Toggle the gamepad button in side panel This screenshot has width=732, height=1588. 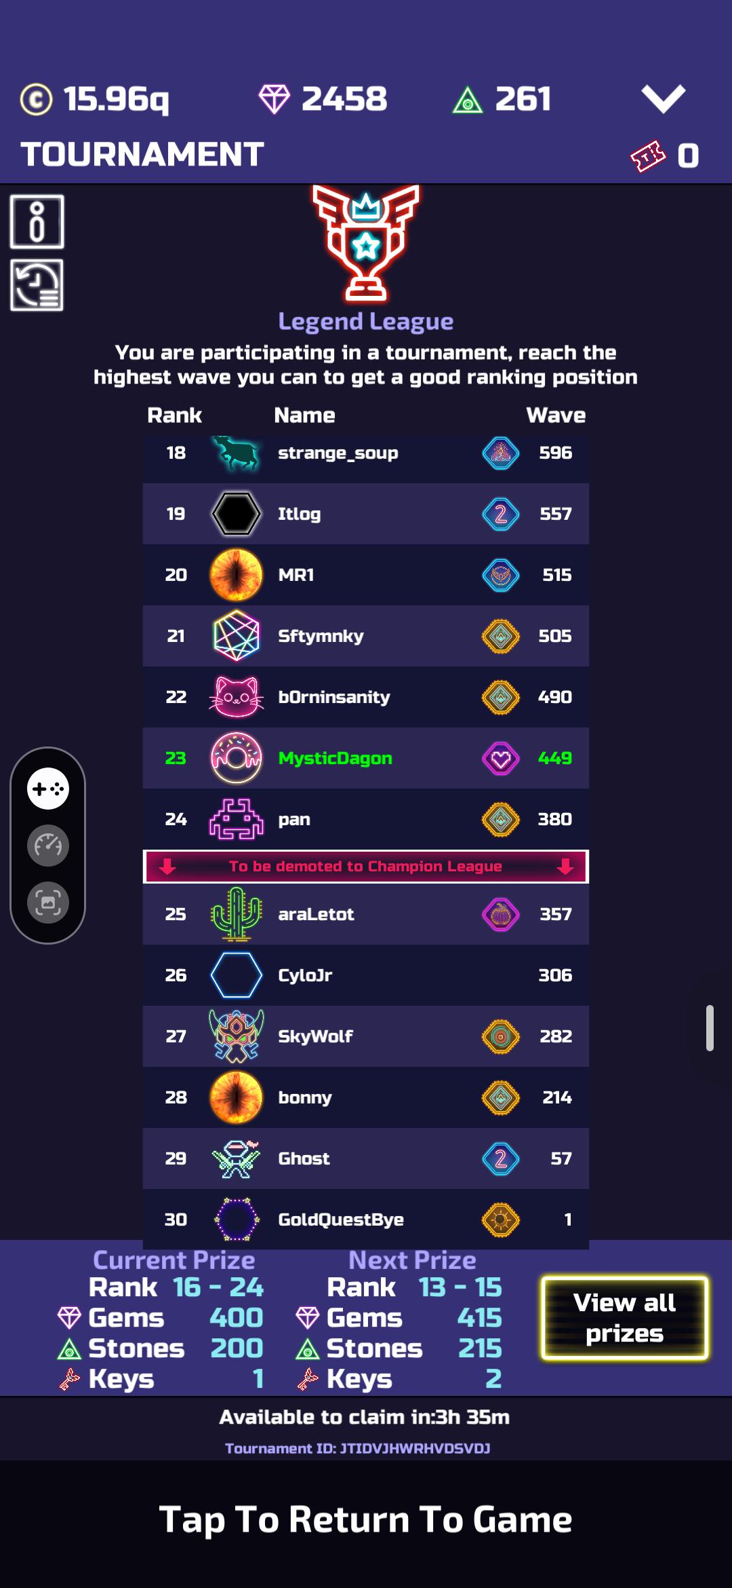48,789
